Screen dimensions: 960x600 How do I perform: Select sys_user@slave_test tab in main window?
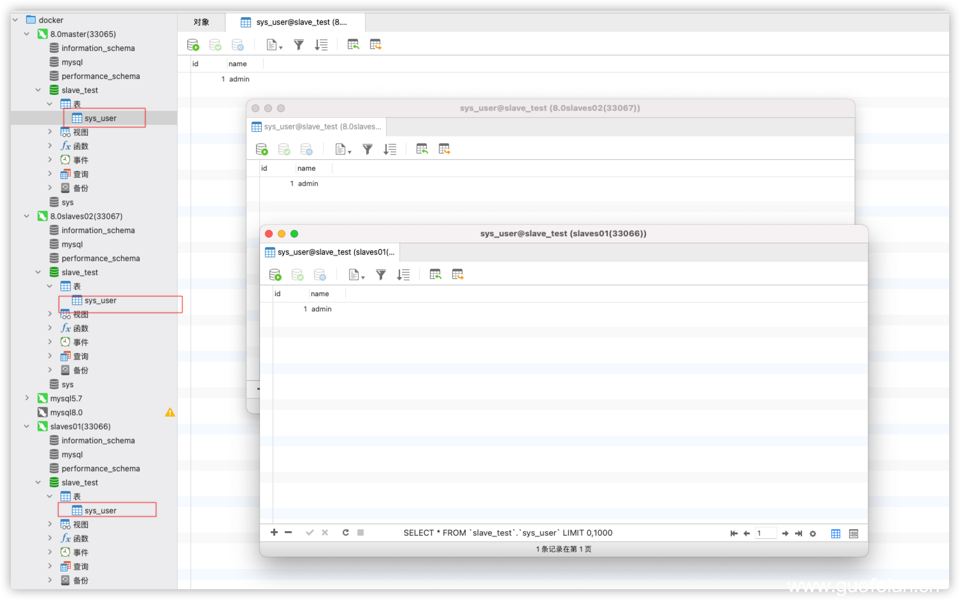pyautogui.click(x=295, y=22)
